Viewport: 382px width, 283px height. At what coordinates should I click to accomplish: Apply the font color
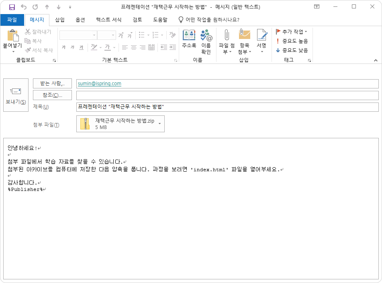coord(107,47)
